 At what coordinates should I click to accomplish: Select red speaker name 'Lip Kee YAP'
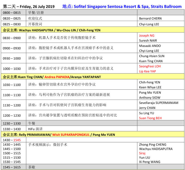(x=147, y=71)
